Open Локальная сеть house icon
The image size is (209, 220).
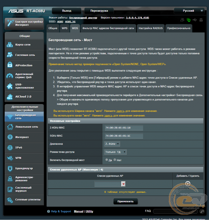10,127
